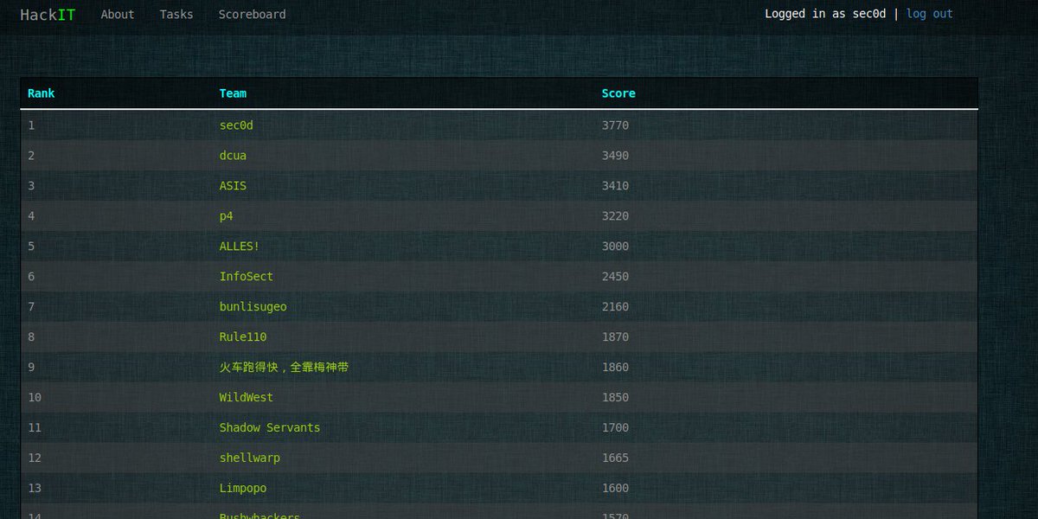Viewport: 1038px width, 519px height.
Task: Open team ALLES!
Action: pos(240,247)
